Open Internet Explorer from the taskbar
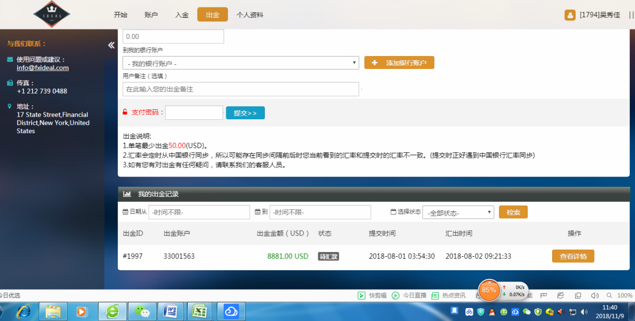The height and width of the screenshot is (321, 635). pos(23,311)
